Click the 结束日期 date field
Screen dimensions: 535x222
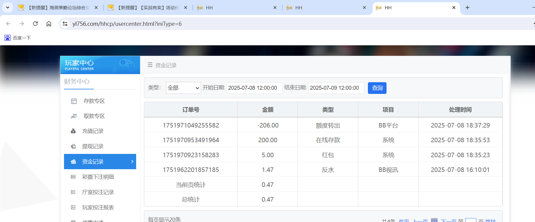click(336, 88)
